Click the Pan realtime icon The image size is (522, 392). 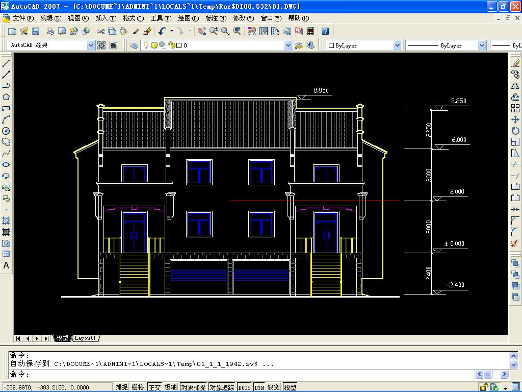pyautogui.click(x=202, y=31)
